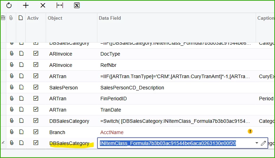
Task: Select the Switch DBSalesCategory formula cell
Action: [x=177, y=121]
